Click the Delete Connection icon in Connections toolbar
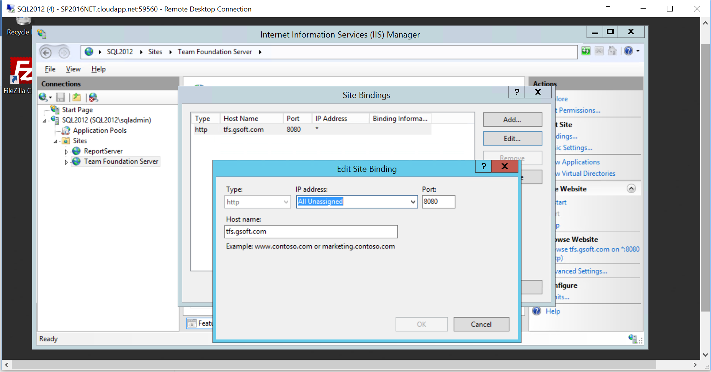This screenshot has height=372, width=711. (x=93, y=97)
